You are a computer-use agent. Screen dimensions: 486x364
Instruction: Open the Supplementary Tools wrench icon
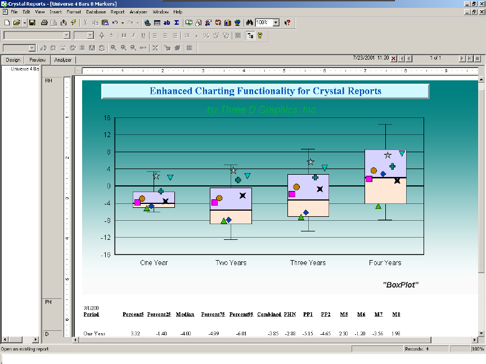(260, 35)
